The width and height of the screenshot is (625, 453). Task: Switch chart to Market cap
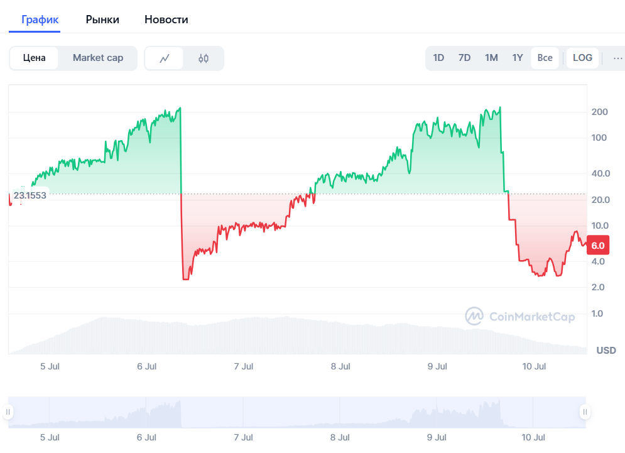pos(98,58)
